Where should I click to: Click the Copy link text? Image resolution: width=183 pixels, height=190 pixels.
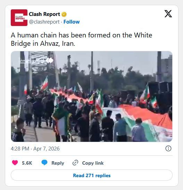pyautogui.click(x=93, y=163)
